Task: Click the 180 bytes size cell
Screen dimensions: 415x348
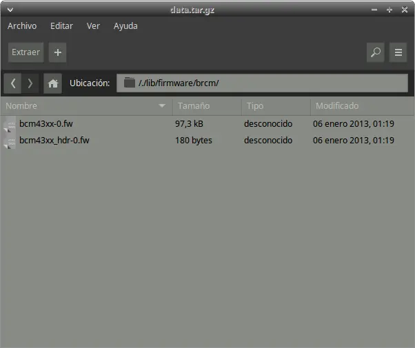Action: pyautogui.click(x=194, y=141)
